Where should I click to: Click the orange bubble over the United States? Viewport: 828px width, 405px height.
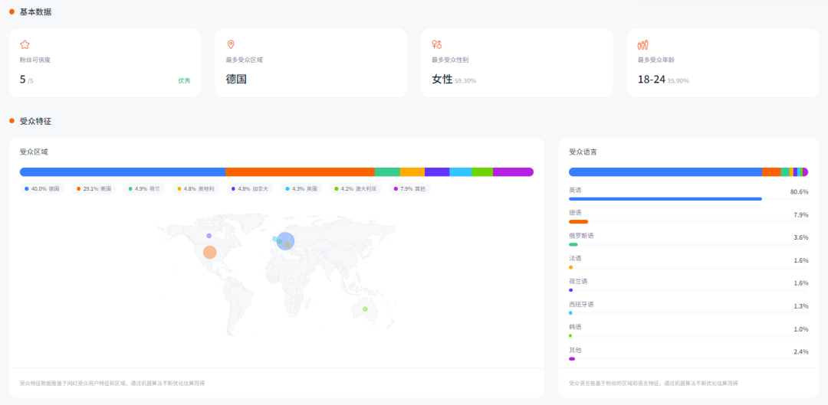[209, 252]
